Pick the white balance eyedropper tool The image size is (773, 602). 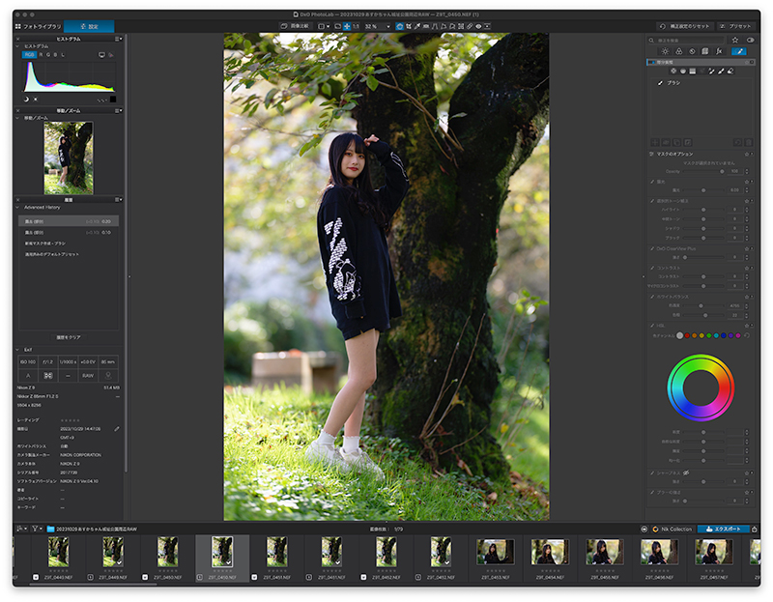click(x=417, y=26)
